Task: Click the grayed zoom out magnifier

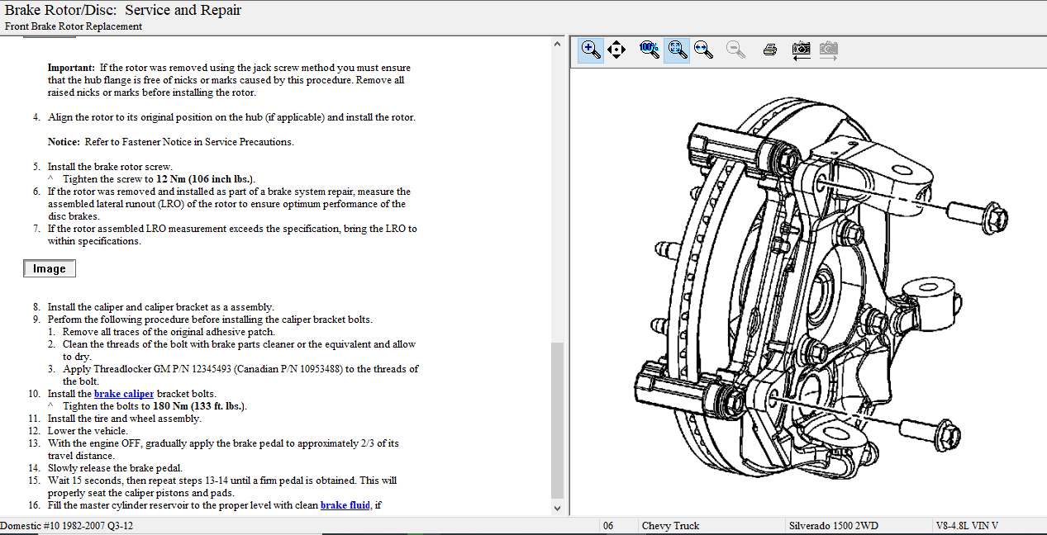Action: pos(735,50)
